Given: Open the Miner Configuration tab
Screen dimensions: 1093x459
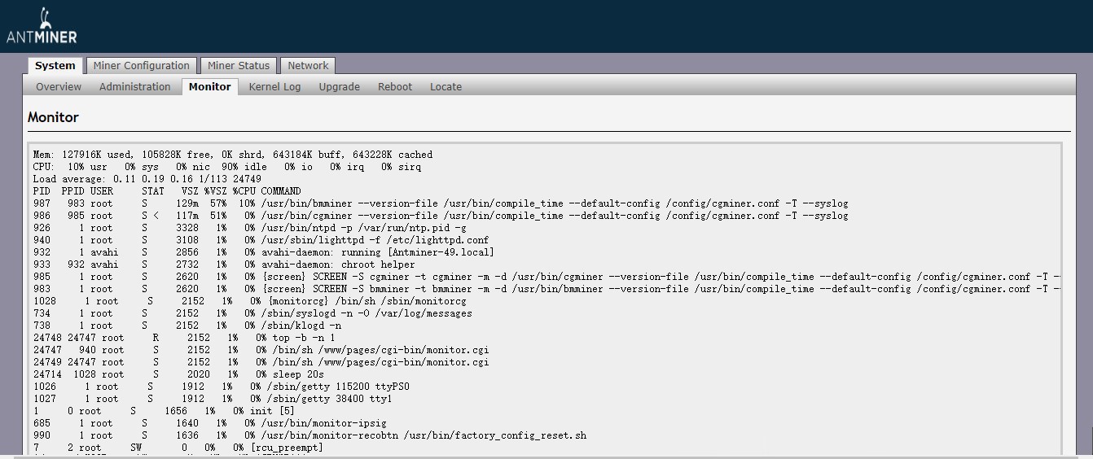Looking at the screenshot, I should [141, 66].
